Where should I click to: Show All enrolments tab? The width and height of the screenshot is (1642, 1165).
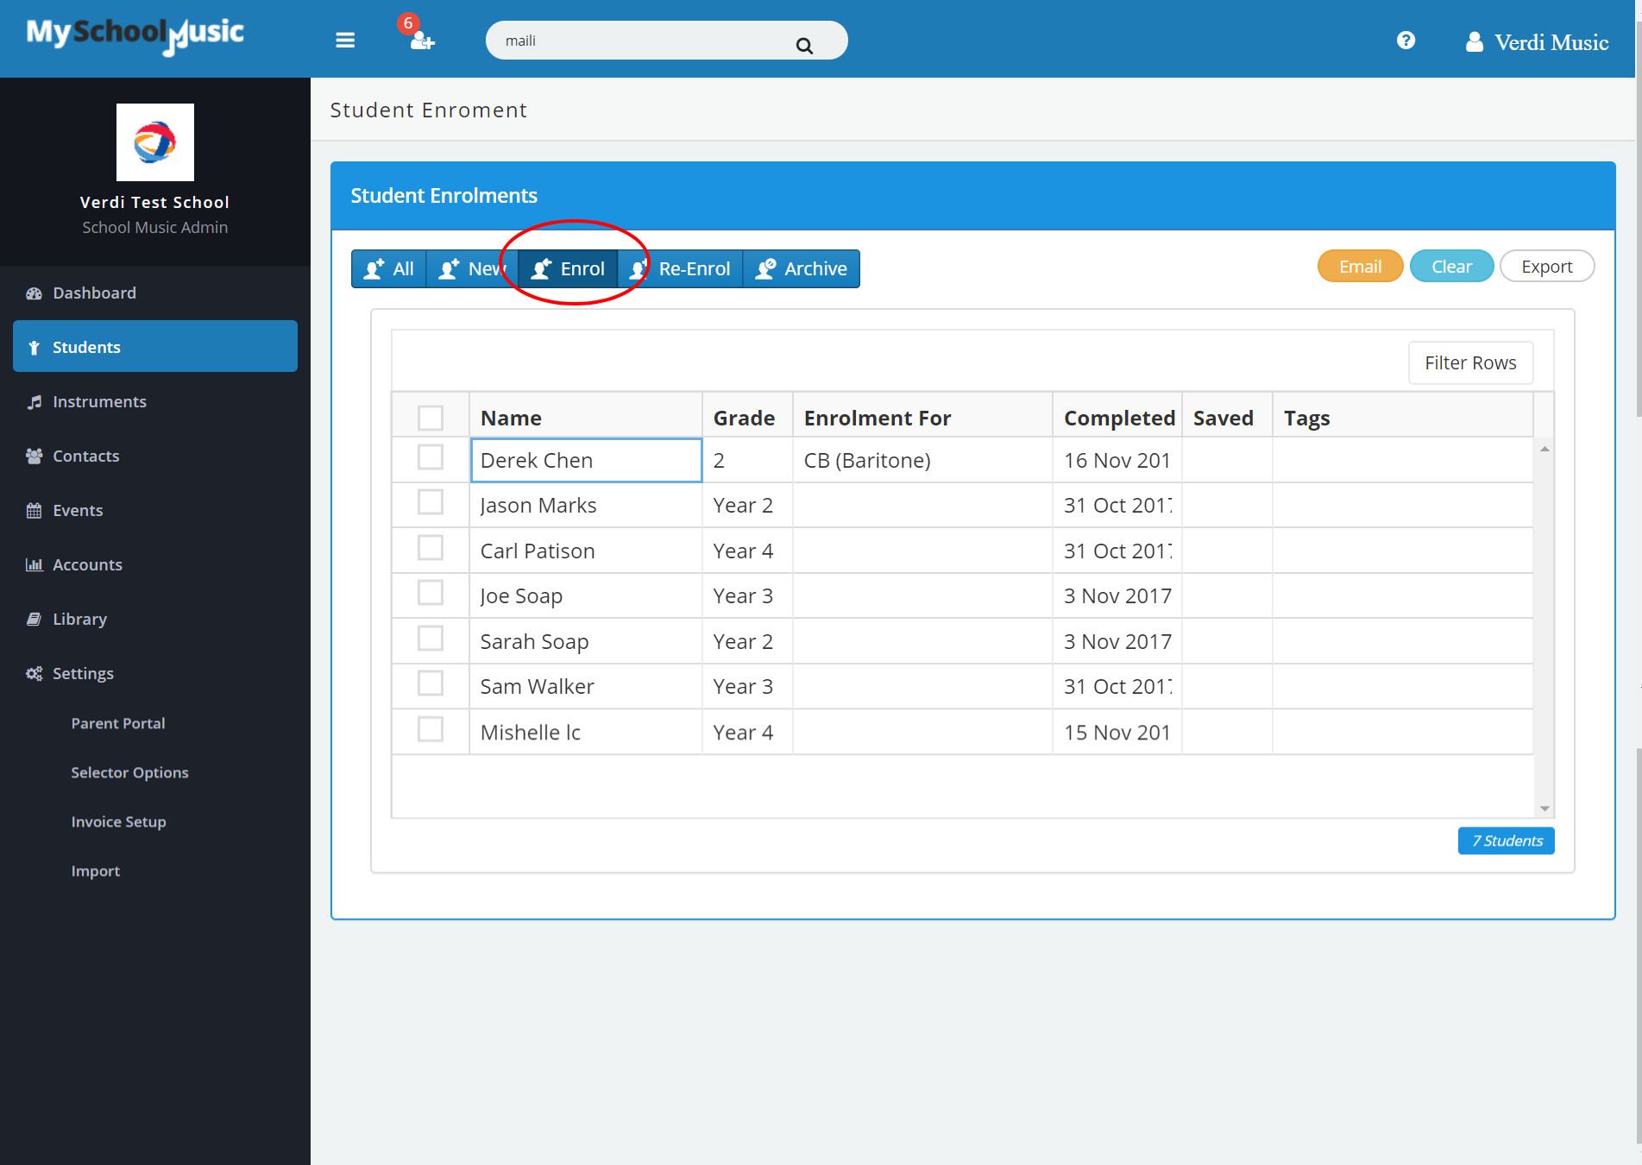click(389, 268)
